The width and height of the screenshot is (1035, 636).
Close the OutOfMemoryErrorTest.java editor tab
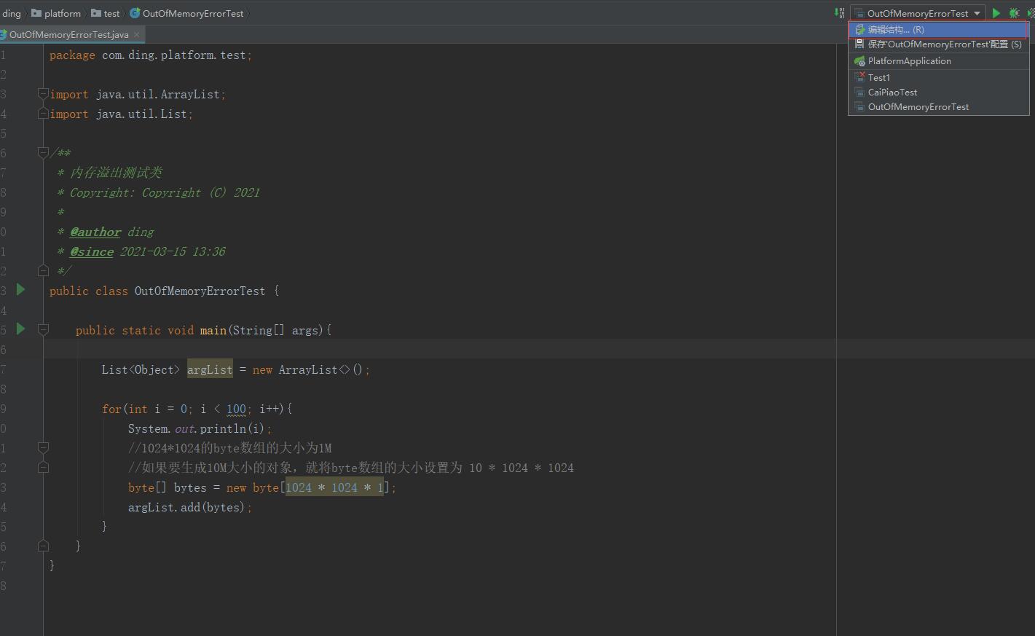(x=136, y=34)
